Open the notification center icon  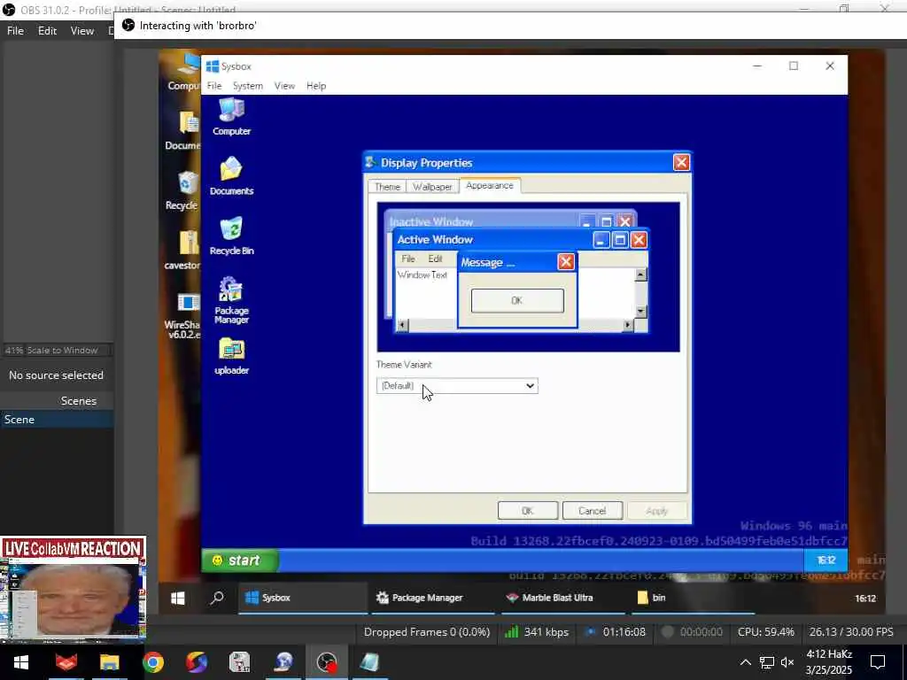[x=878, y=662]
